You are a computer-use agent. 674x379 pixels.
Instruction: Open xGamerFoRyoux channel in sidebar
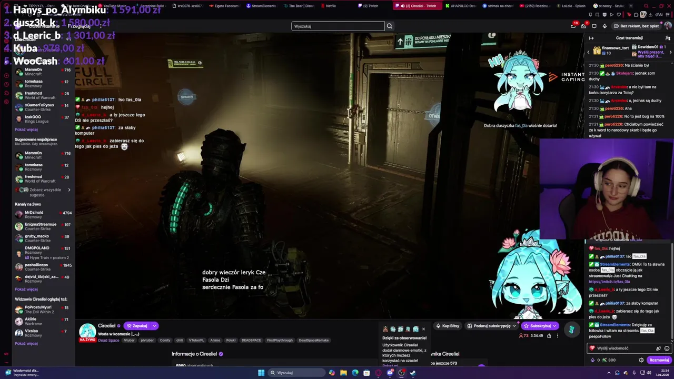[42, 107]
